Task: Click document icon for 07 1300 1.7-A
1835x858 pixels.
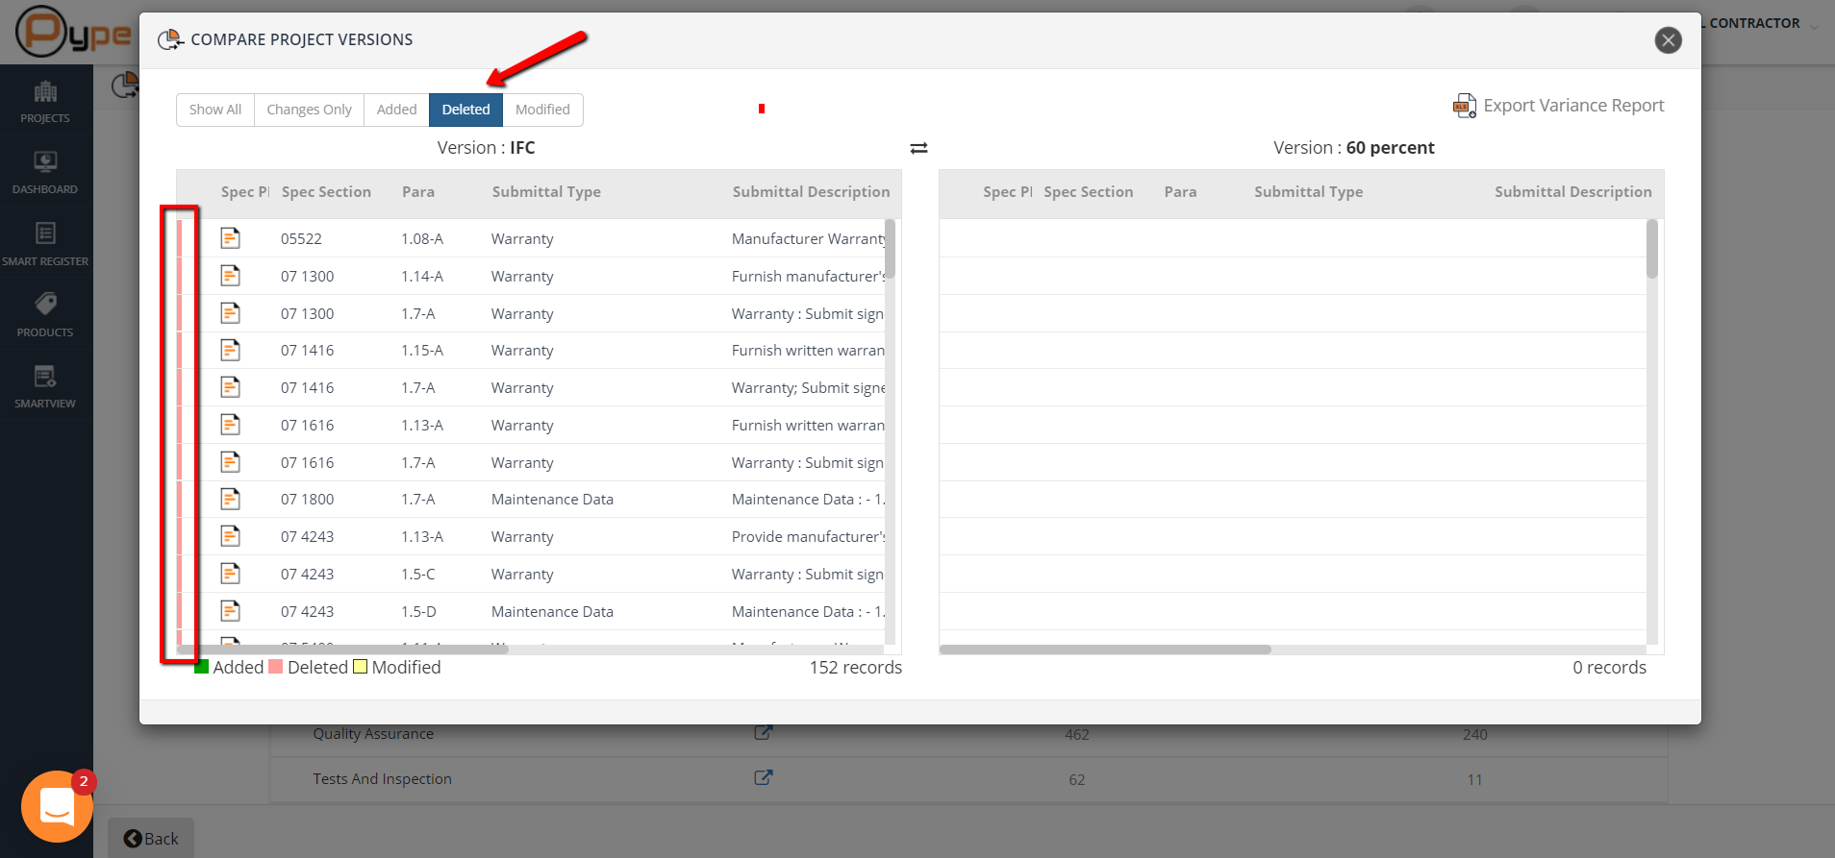Action: (230, 312)
